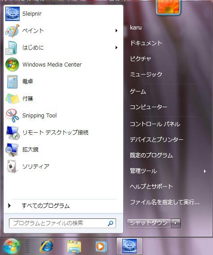Open デバイスとプリンター

(156, 140)
